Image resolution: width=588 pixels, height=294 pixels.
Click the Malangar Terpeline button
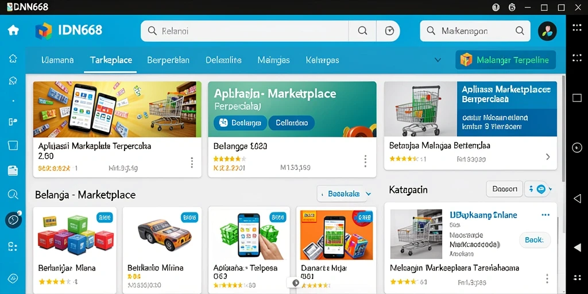click(x=505, y=60)
